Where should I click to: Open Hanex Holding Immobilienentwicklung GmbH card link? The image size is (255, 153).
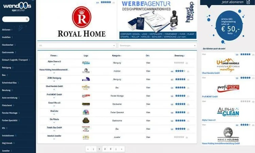pyautogui.click(x=221, y=143)
